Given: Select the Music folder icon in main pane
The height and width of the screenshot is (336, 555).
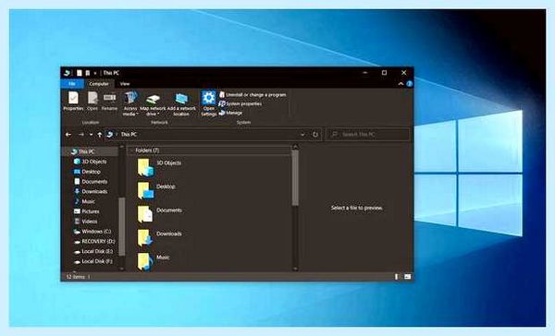Looking at the screenshot, I should click(x=145, y=262).
